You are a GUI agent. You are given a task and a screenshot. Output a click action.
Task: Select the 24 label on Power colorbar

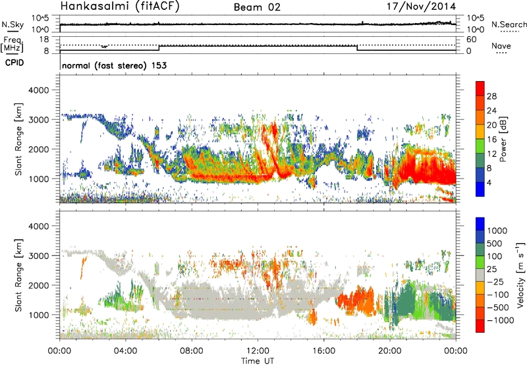click(x=491, y=111)
